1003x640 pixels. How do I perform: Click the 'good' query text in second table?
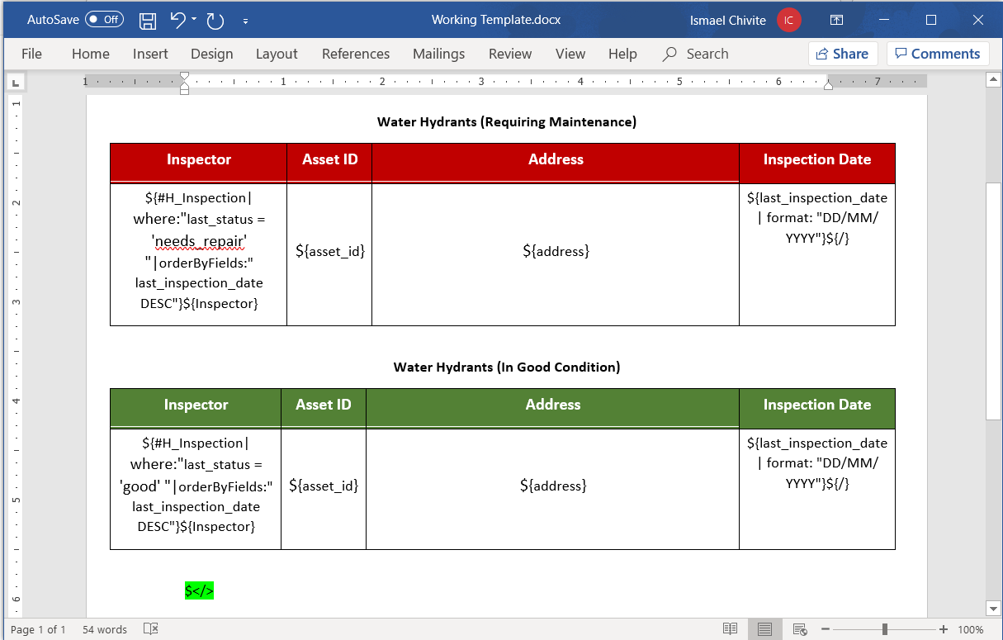pyautogui.click(x=140, y=486)
